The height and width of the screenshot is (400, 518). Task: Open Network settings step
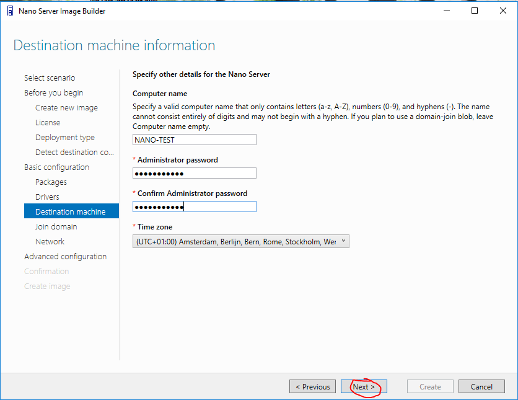click(50, 242)
